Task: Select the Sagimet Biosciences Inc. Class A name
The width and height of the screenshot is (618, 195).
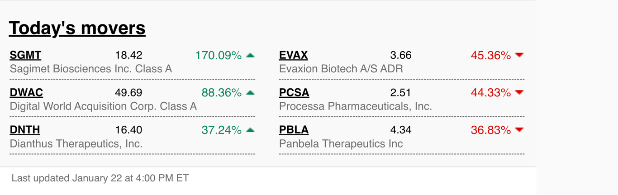Action: (x=91, y=69)
